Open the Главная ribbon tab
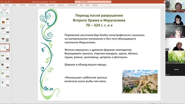 point(6,5)
